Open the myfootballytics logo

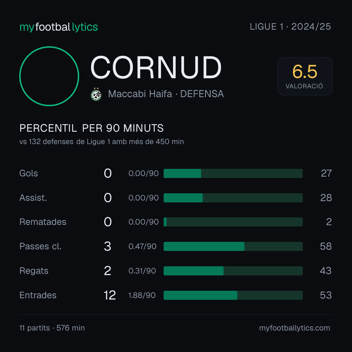coord(59,27)
